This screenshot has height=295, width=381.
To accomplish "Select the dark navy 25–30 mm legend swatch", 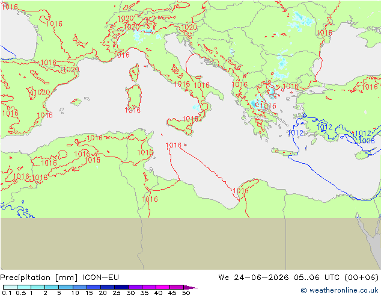I will click(x=121, y=287).
